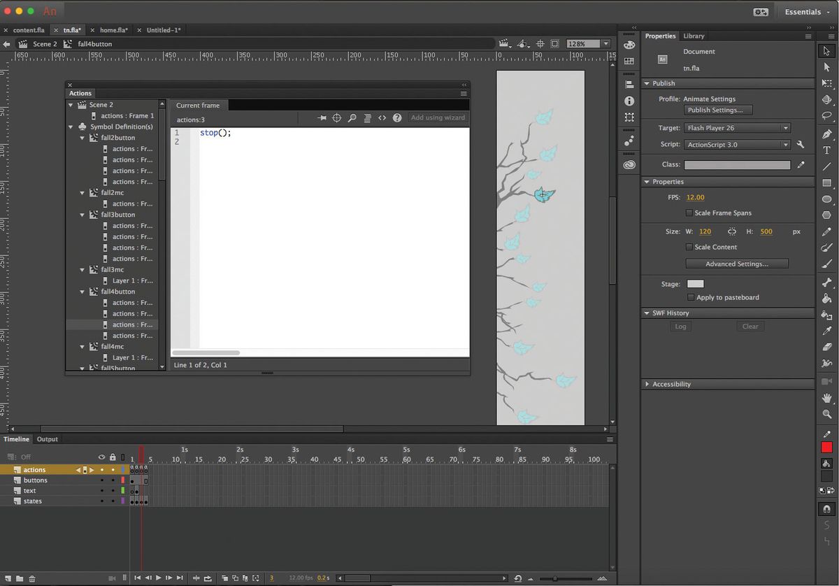Open the ActionScript version dropdown
This screenshot has width=839, height=586.
tap(785, 145)
